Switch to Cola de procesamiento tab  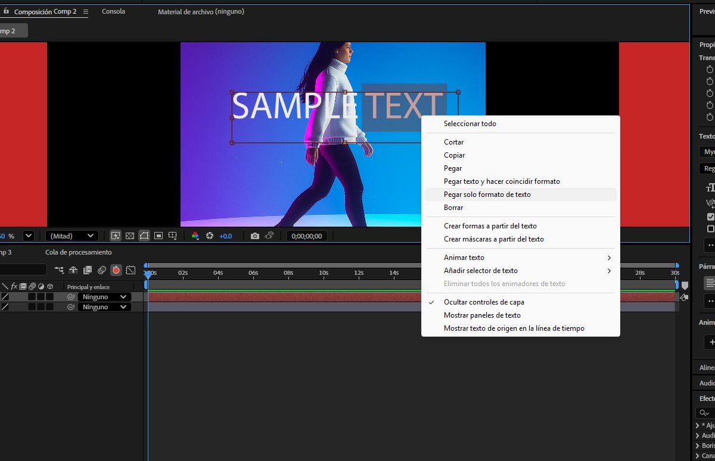[x=78, y=252]
